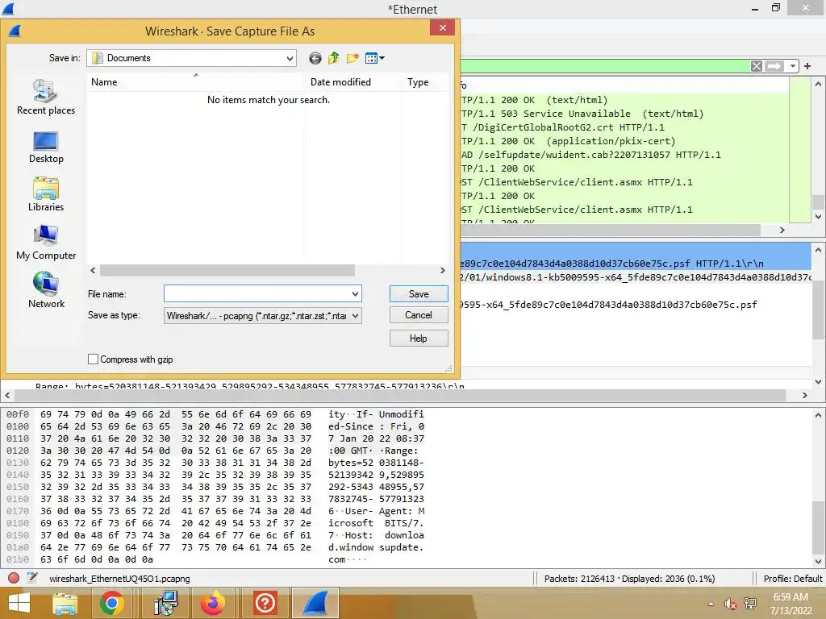Click packet list down scroll arrow
This screenshot has width=826, height=619.
click(818, 216)
